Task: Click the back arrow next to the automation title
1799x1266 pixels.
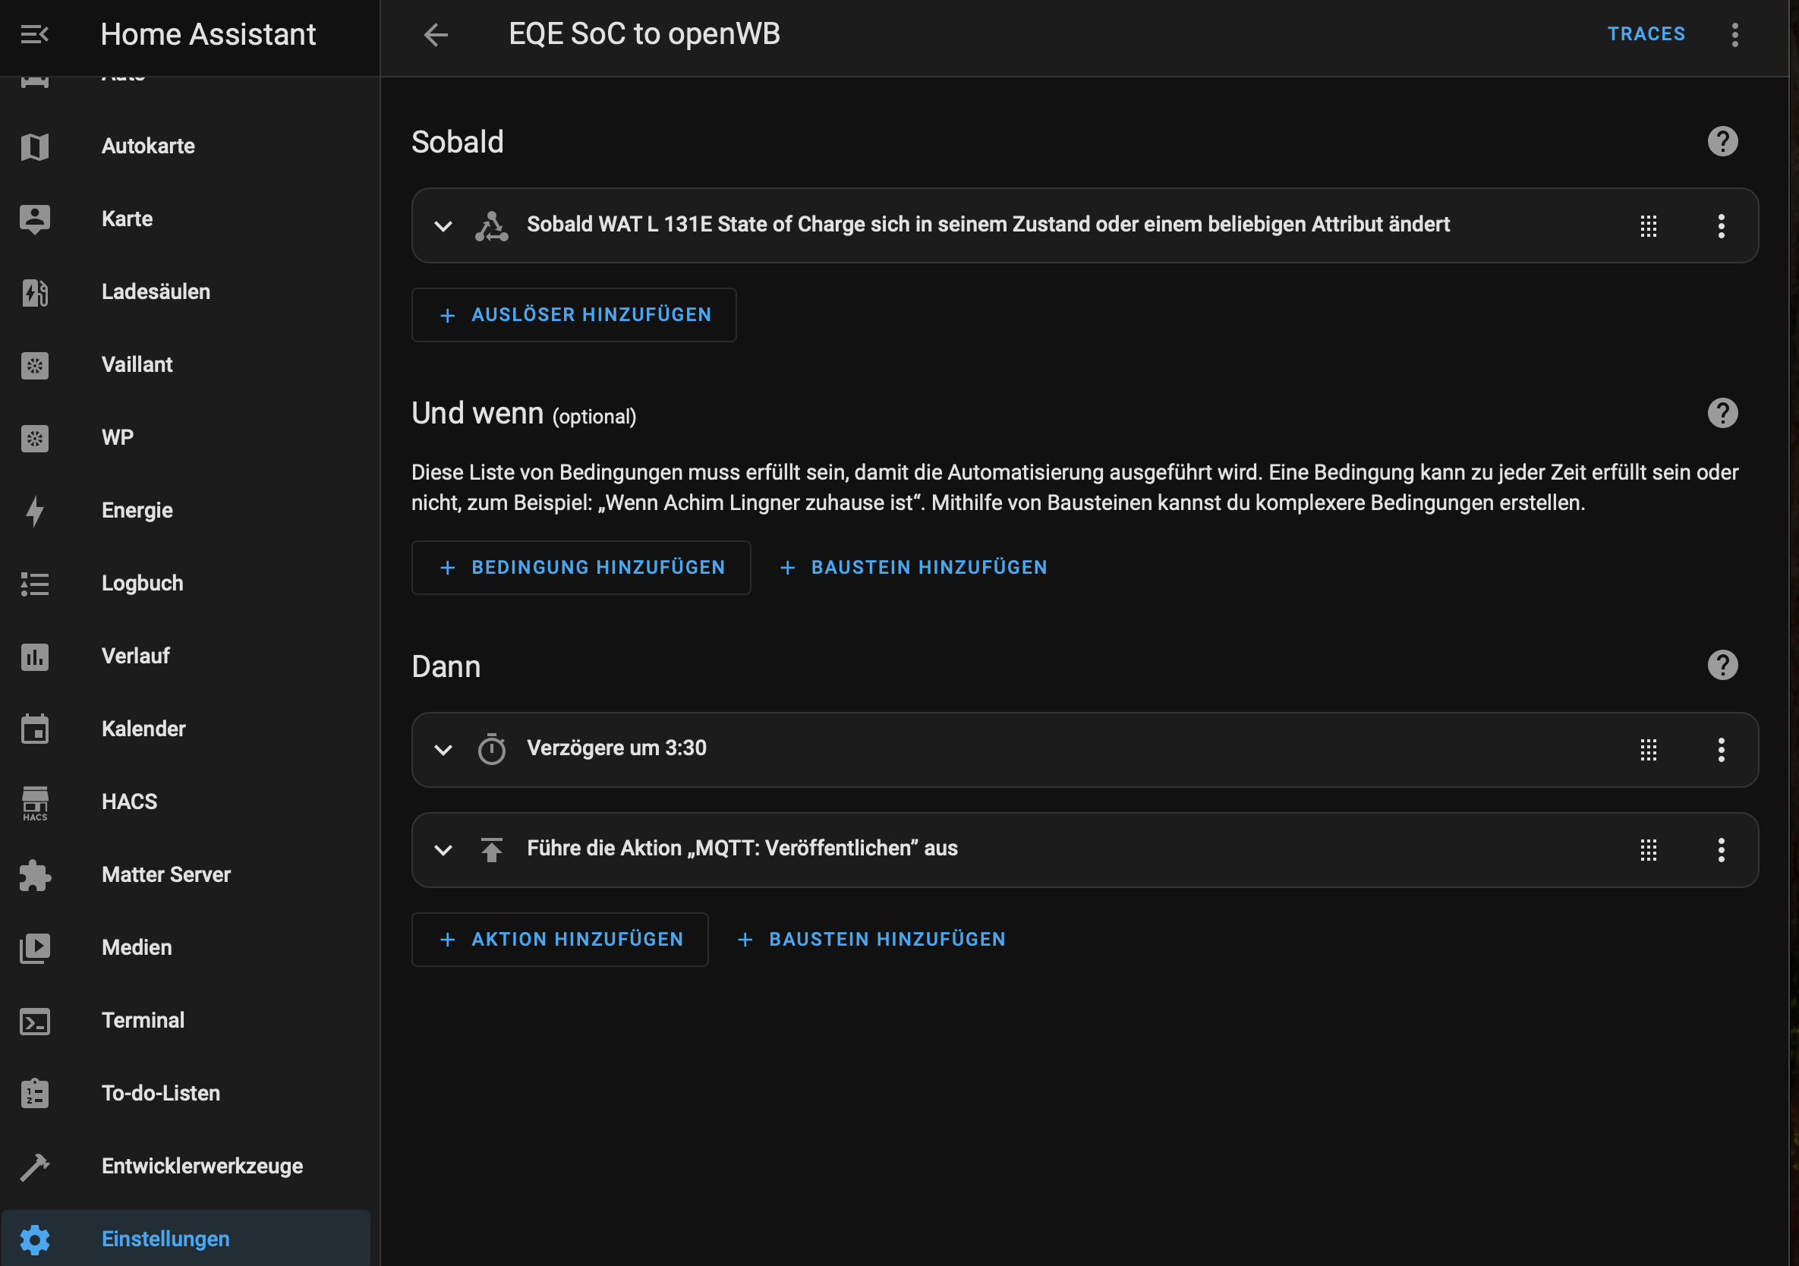Action: (x=436, y=34)
